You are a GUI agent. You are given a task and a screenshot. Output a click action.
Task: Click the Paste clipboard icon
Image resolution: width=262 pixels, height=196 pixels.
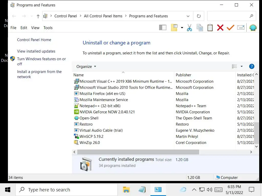click(x=210, y=28)
